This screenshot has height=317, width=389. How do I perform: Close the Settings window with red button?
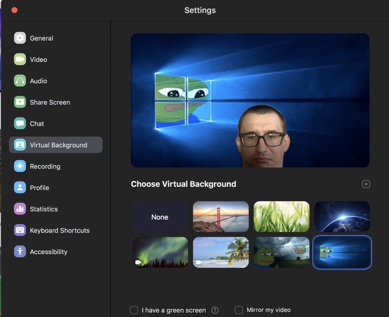point(14,10)
